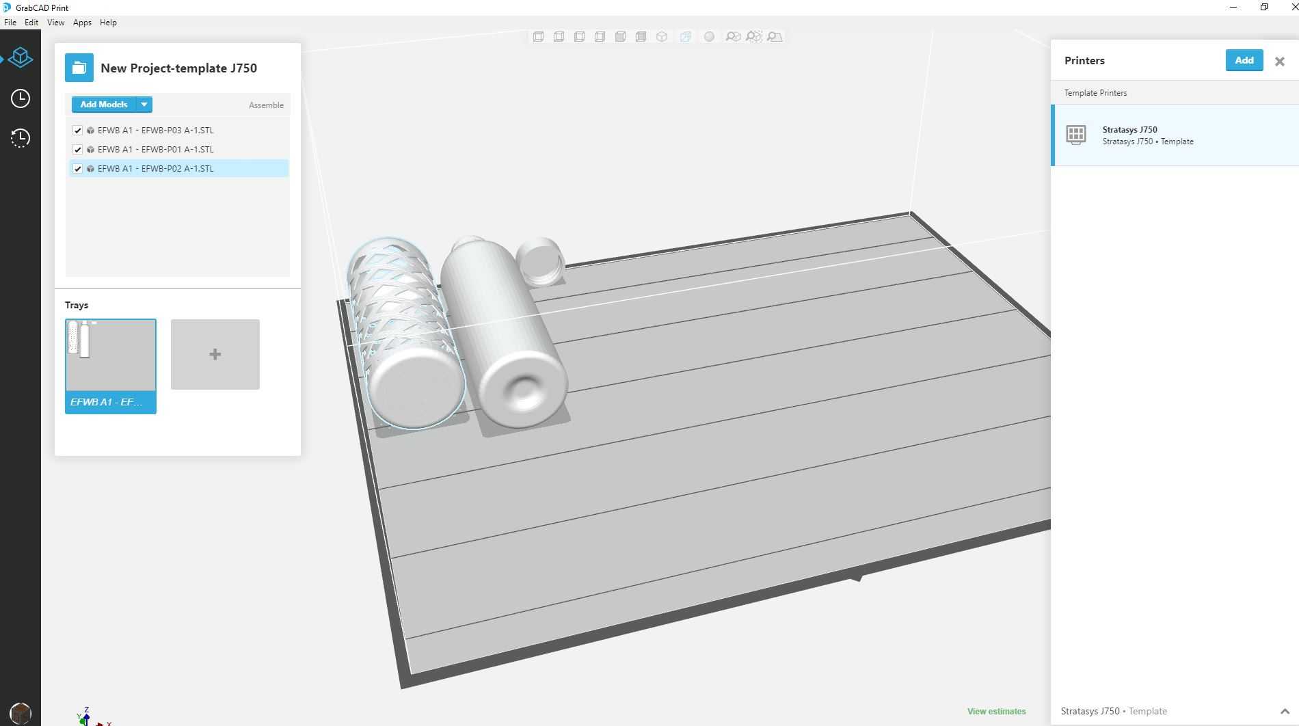Zoom to selection magnifier icon

(754, 37)
